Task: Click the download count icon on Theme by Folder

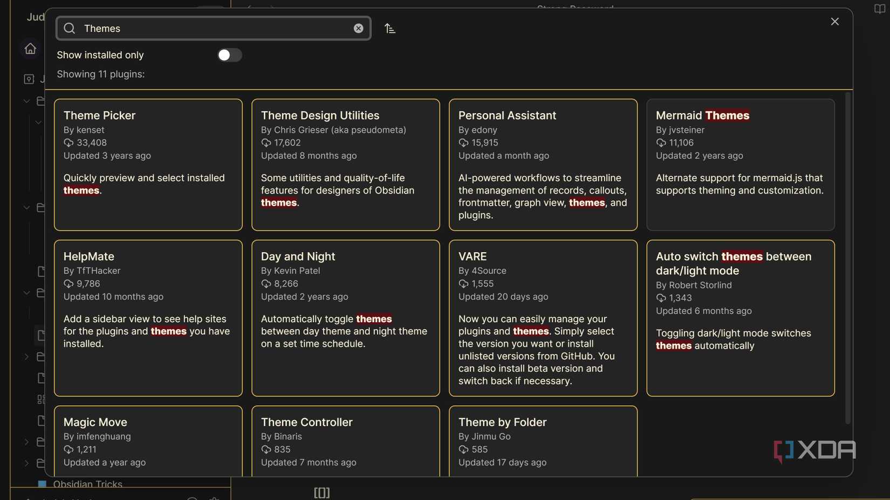Action: pyautogui.click(x=463, y=449)
